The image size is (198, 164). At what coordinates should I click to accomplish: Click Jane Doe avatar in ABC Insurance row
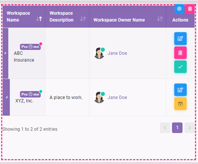99,53
